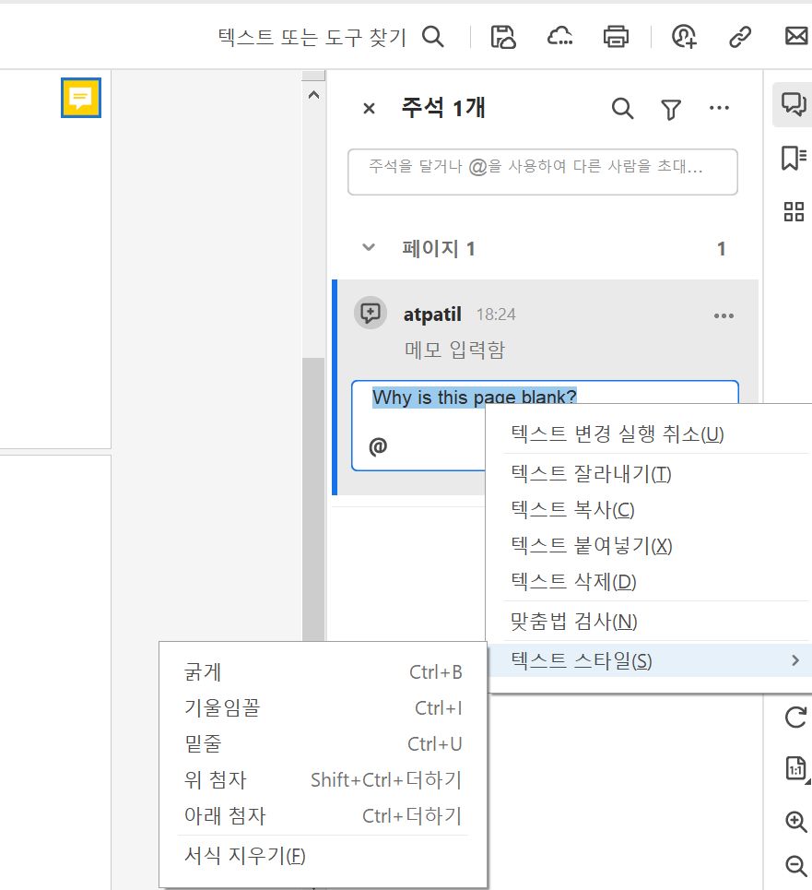Click the @ mention button
The height and width of the screenshot is (890, 812).
tap(376, 445)
